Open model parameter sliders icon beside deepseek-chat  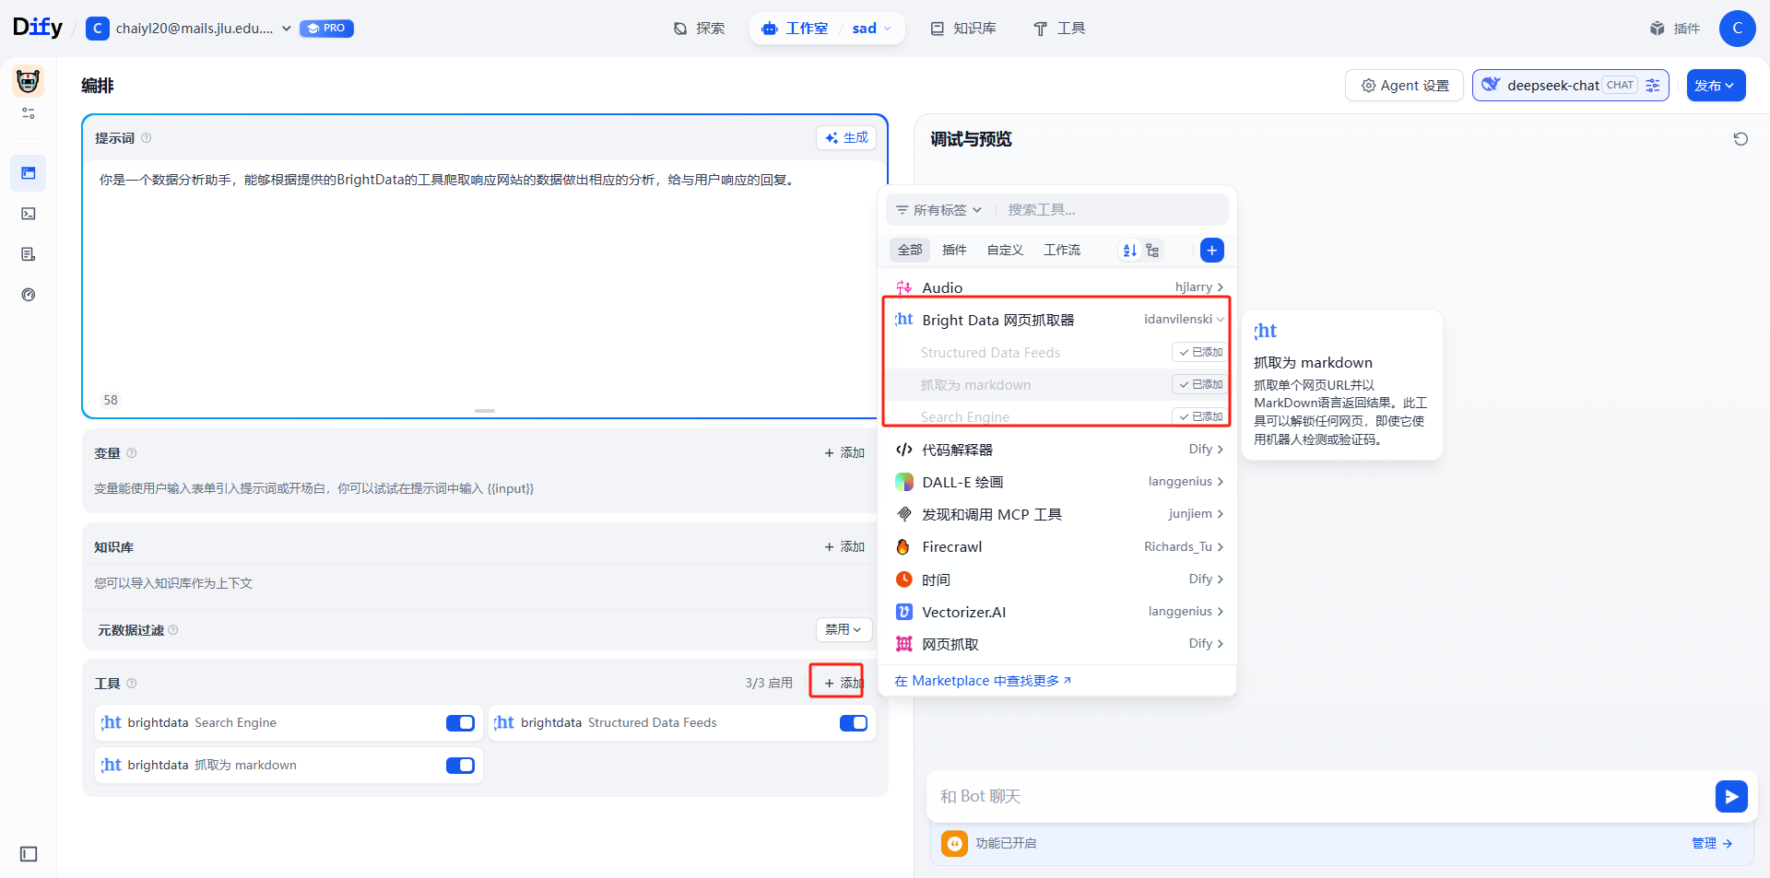coord(1653,85)
